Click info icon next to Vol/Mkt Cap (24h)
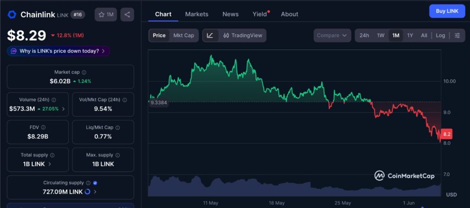 click(125, 100)
